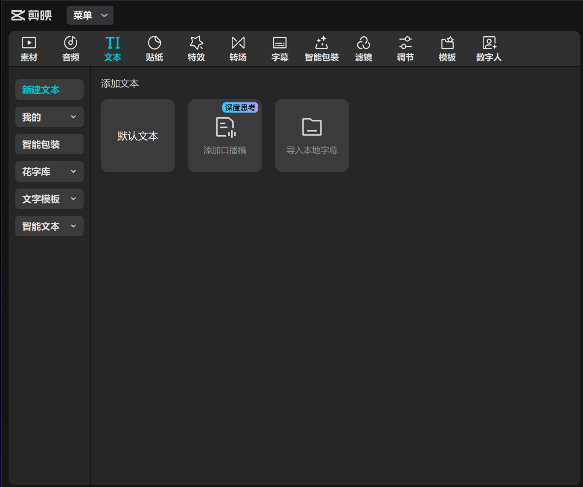Expand the 智能文本 sidebar section
The height and width of the screenshot is (487, 583).
50,226
